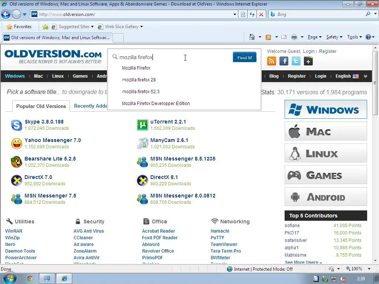
Task: Click the Windows Start orb
Action: pos(10,278)
